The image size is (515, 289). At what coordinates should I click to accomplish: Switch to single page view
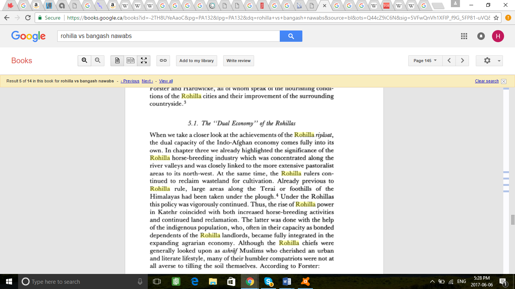(117, 61)
